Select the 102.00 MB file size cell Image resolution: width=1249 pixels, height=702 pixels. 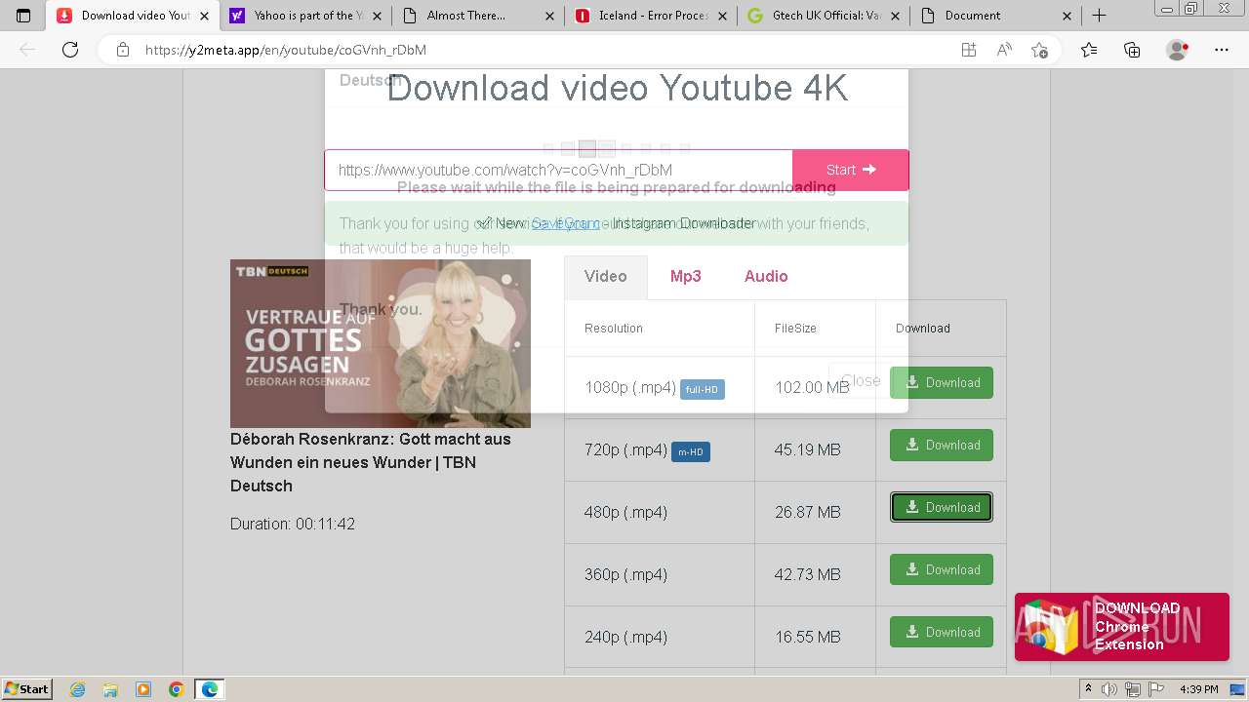(815, 387)
